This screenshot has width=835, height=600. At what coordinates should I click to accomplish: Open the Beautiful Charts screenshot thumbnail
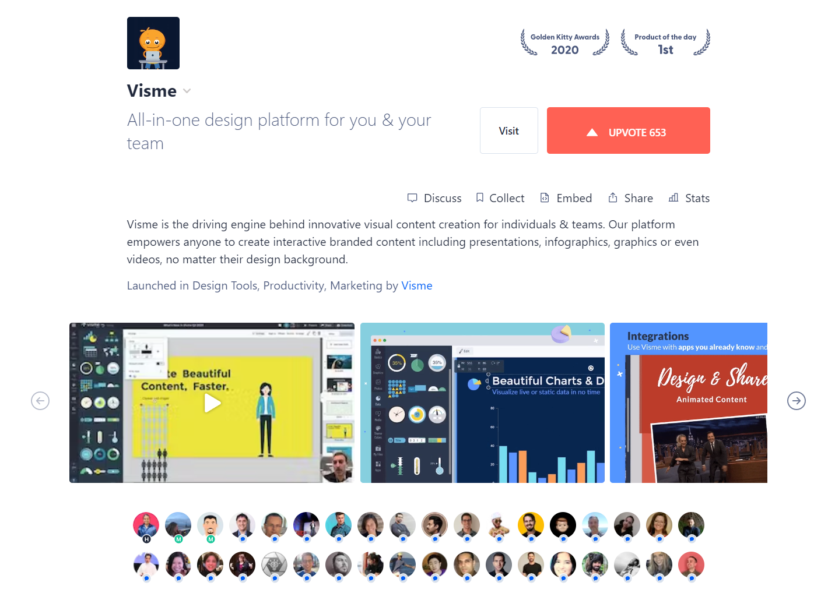[482, 403]
